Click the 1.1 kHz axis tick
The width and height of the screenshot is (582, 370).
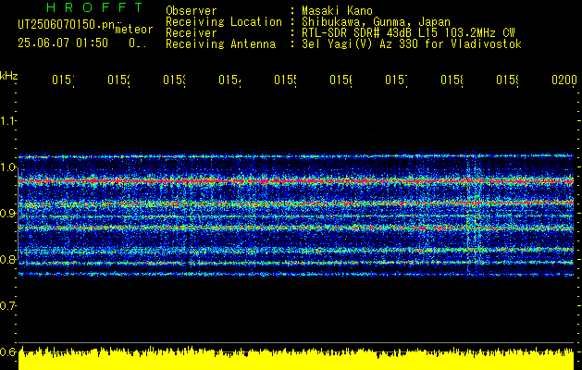7,121
